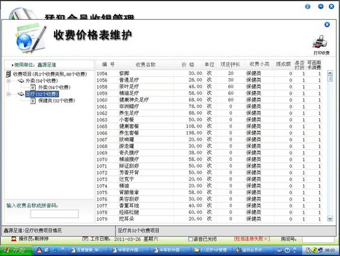Select the 挖耳朵 row
The height and width of the screenshot is (256, 340).
pyautogui.click(x=209, y=219)
